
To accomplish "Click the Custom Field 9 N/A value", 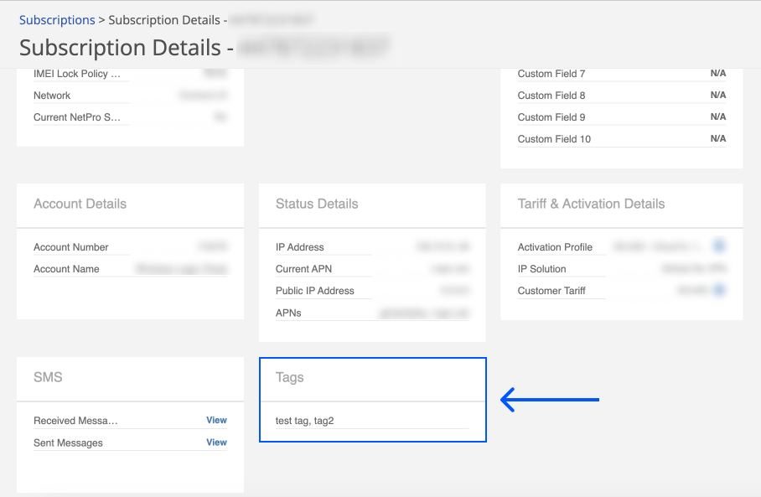I will click(x=717, y=117).
